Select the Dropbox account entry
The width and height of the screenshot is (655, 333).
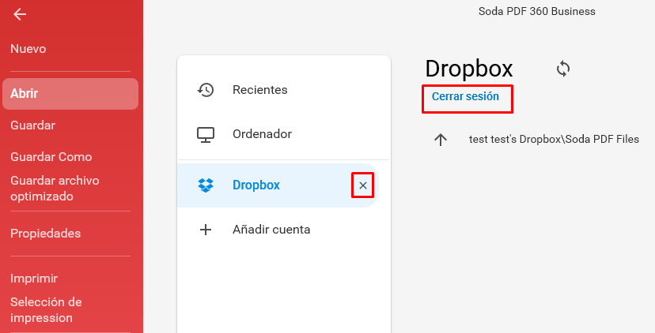[278, 185]
